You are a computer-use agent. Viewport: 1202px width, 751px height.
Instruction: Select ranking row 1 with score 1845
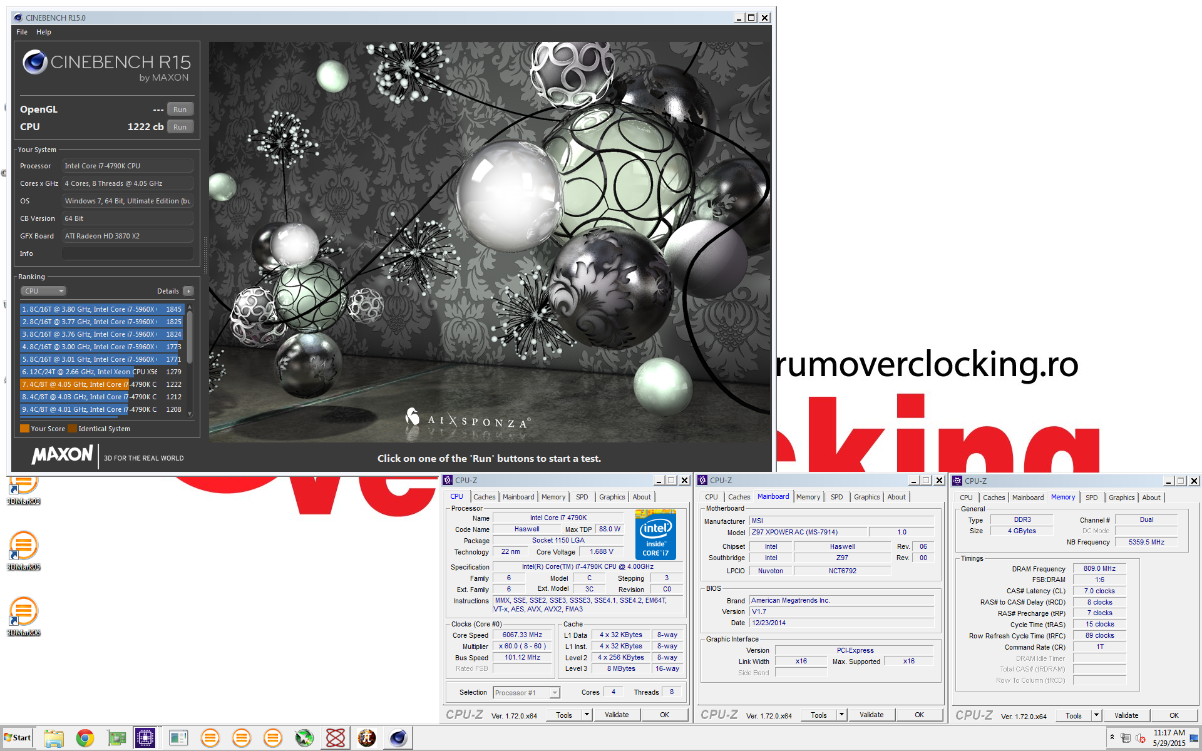[x=102, y=309]
